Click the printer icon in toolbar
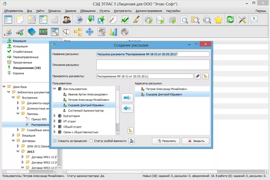Screen dimensions: 270x180 click(55, 20)
